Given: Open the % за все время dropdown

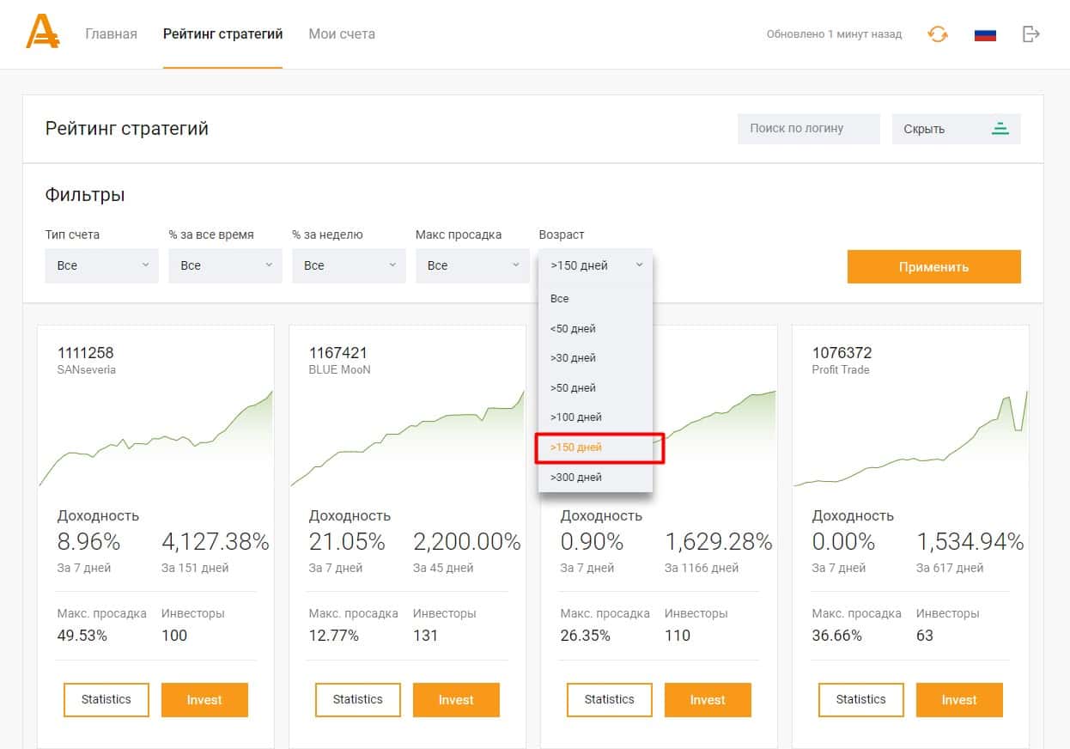Looking at the screenshot, I should (225, 265).
